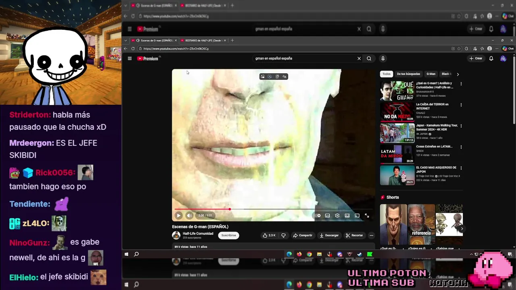Open Copilot Chat button in front window
The height and width of the screenshot is (290, 516).
[x=508, y=48]
